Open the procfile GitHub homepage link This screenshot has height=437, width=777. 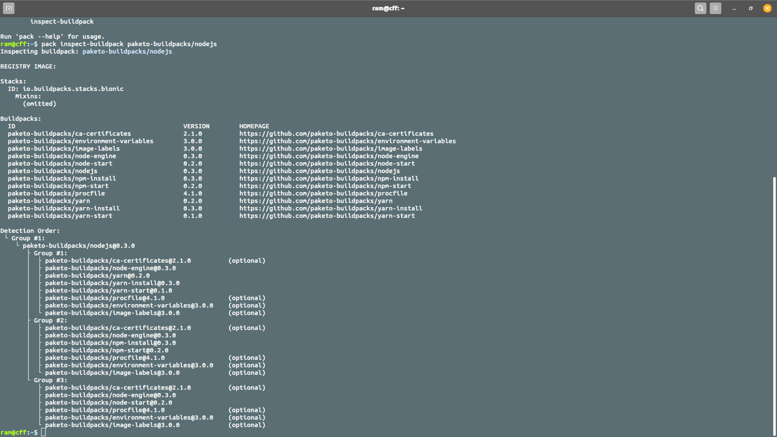323,193
